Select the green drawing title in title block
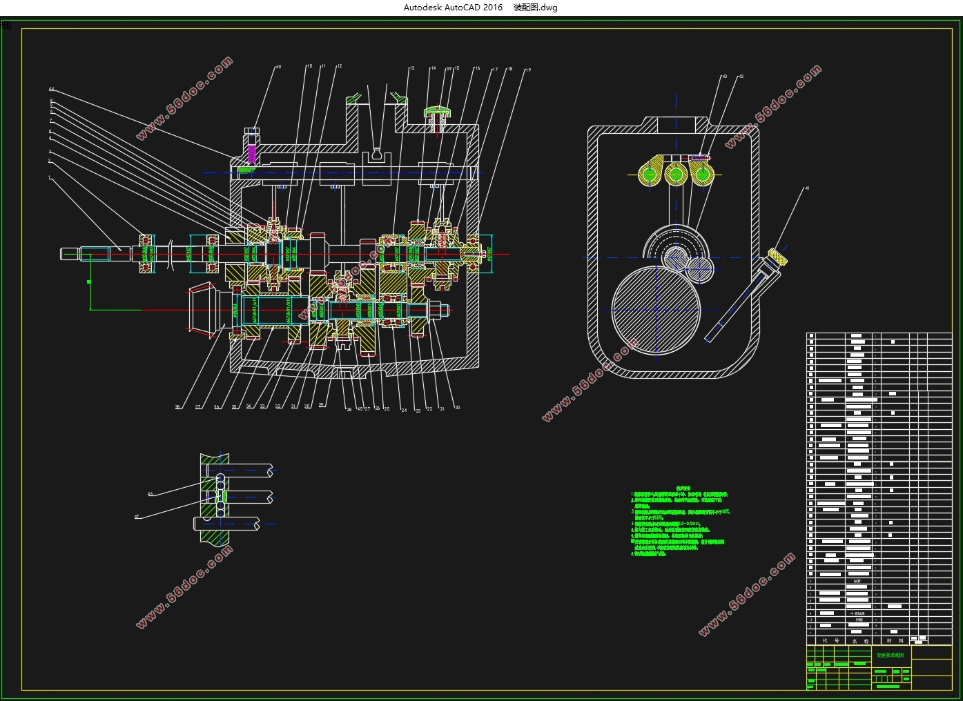The width and height of the screenshot is (963, 701). click(x=891, y=655)
